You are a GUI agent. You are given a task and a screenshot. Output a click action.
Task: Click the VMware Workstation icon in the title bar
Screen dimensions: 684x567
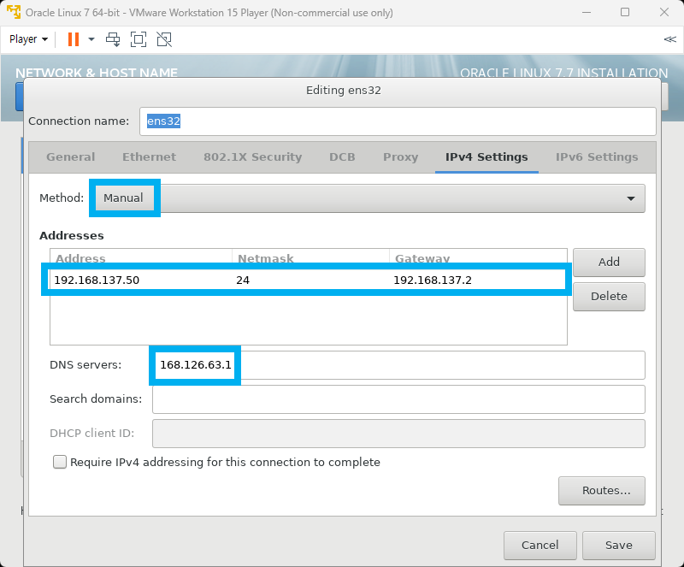(x=14, y=12)
